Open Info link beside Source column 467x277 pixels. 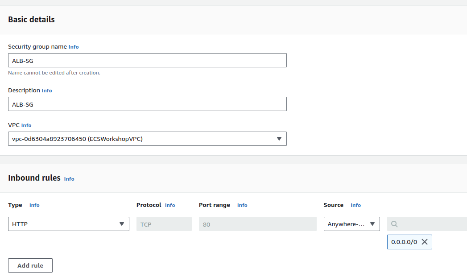pyautogui.click(x=355, y=205)
